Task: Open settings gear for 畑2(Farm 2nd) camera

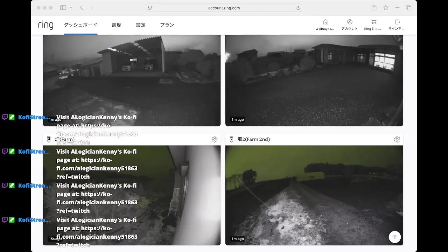Action: (x=397, y=139)
